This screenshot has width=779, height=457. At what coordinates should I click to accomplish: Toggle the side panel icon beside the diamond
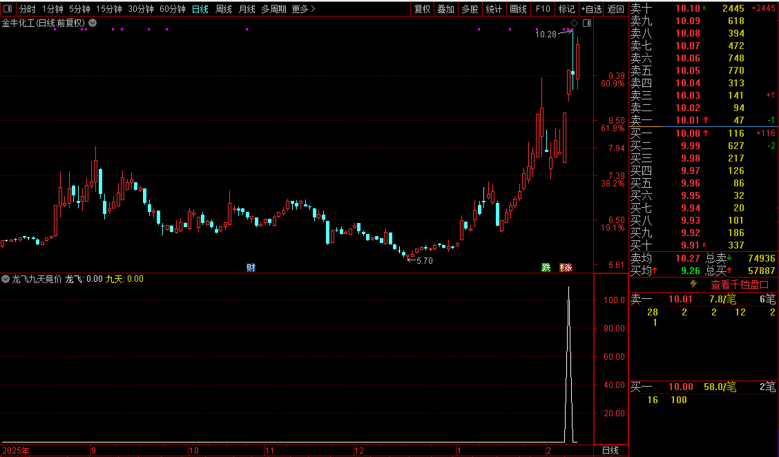587,23
